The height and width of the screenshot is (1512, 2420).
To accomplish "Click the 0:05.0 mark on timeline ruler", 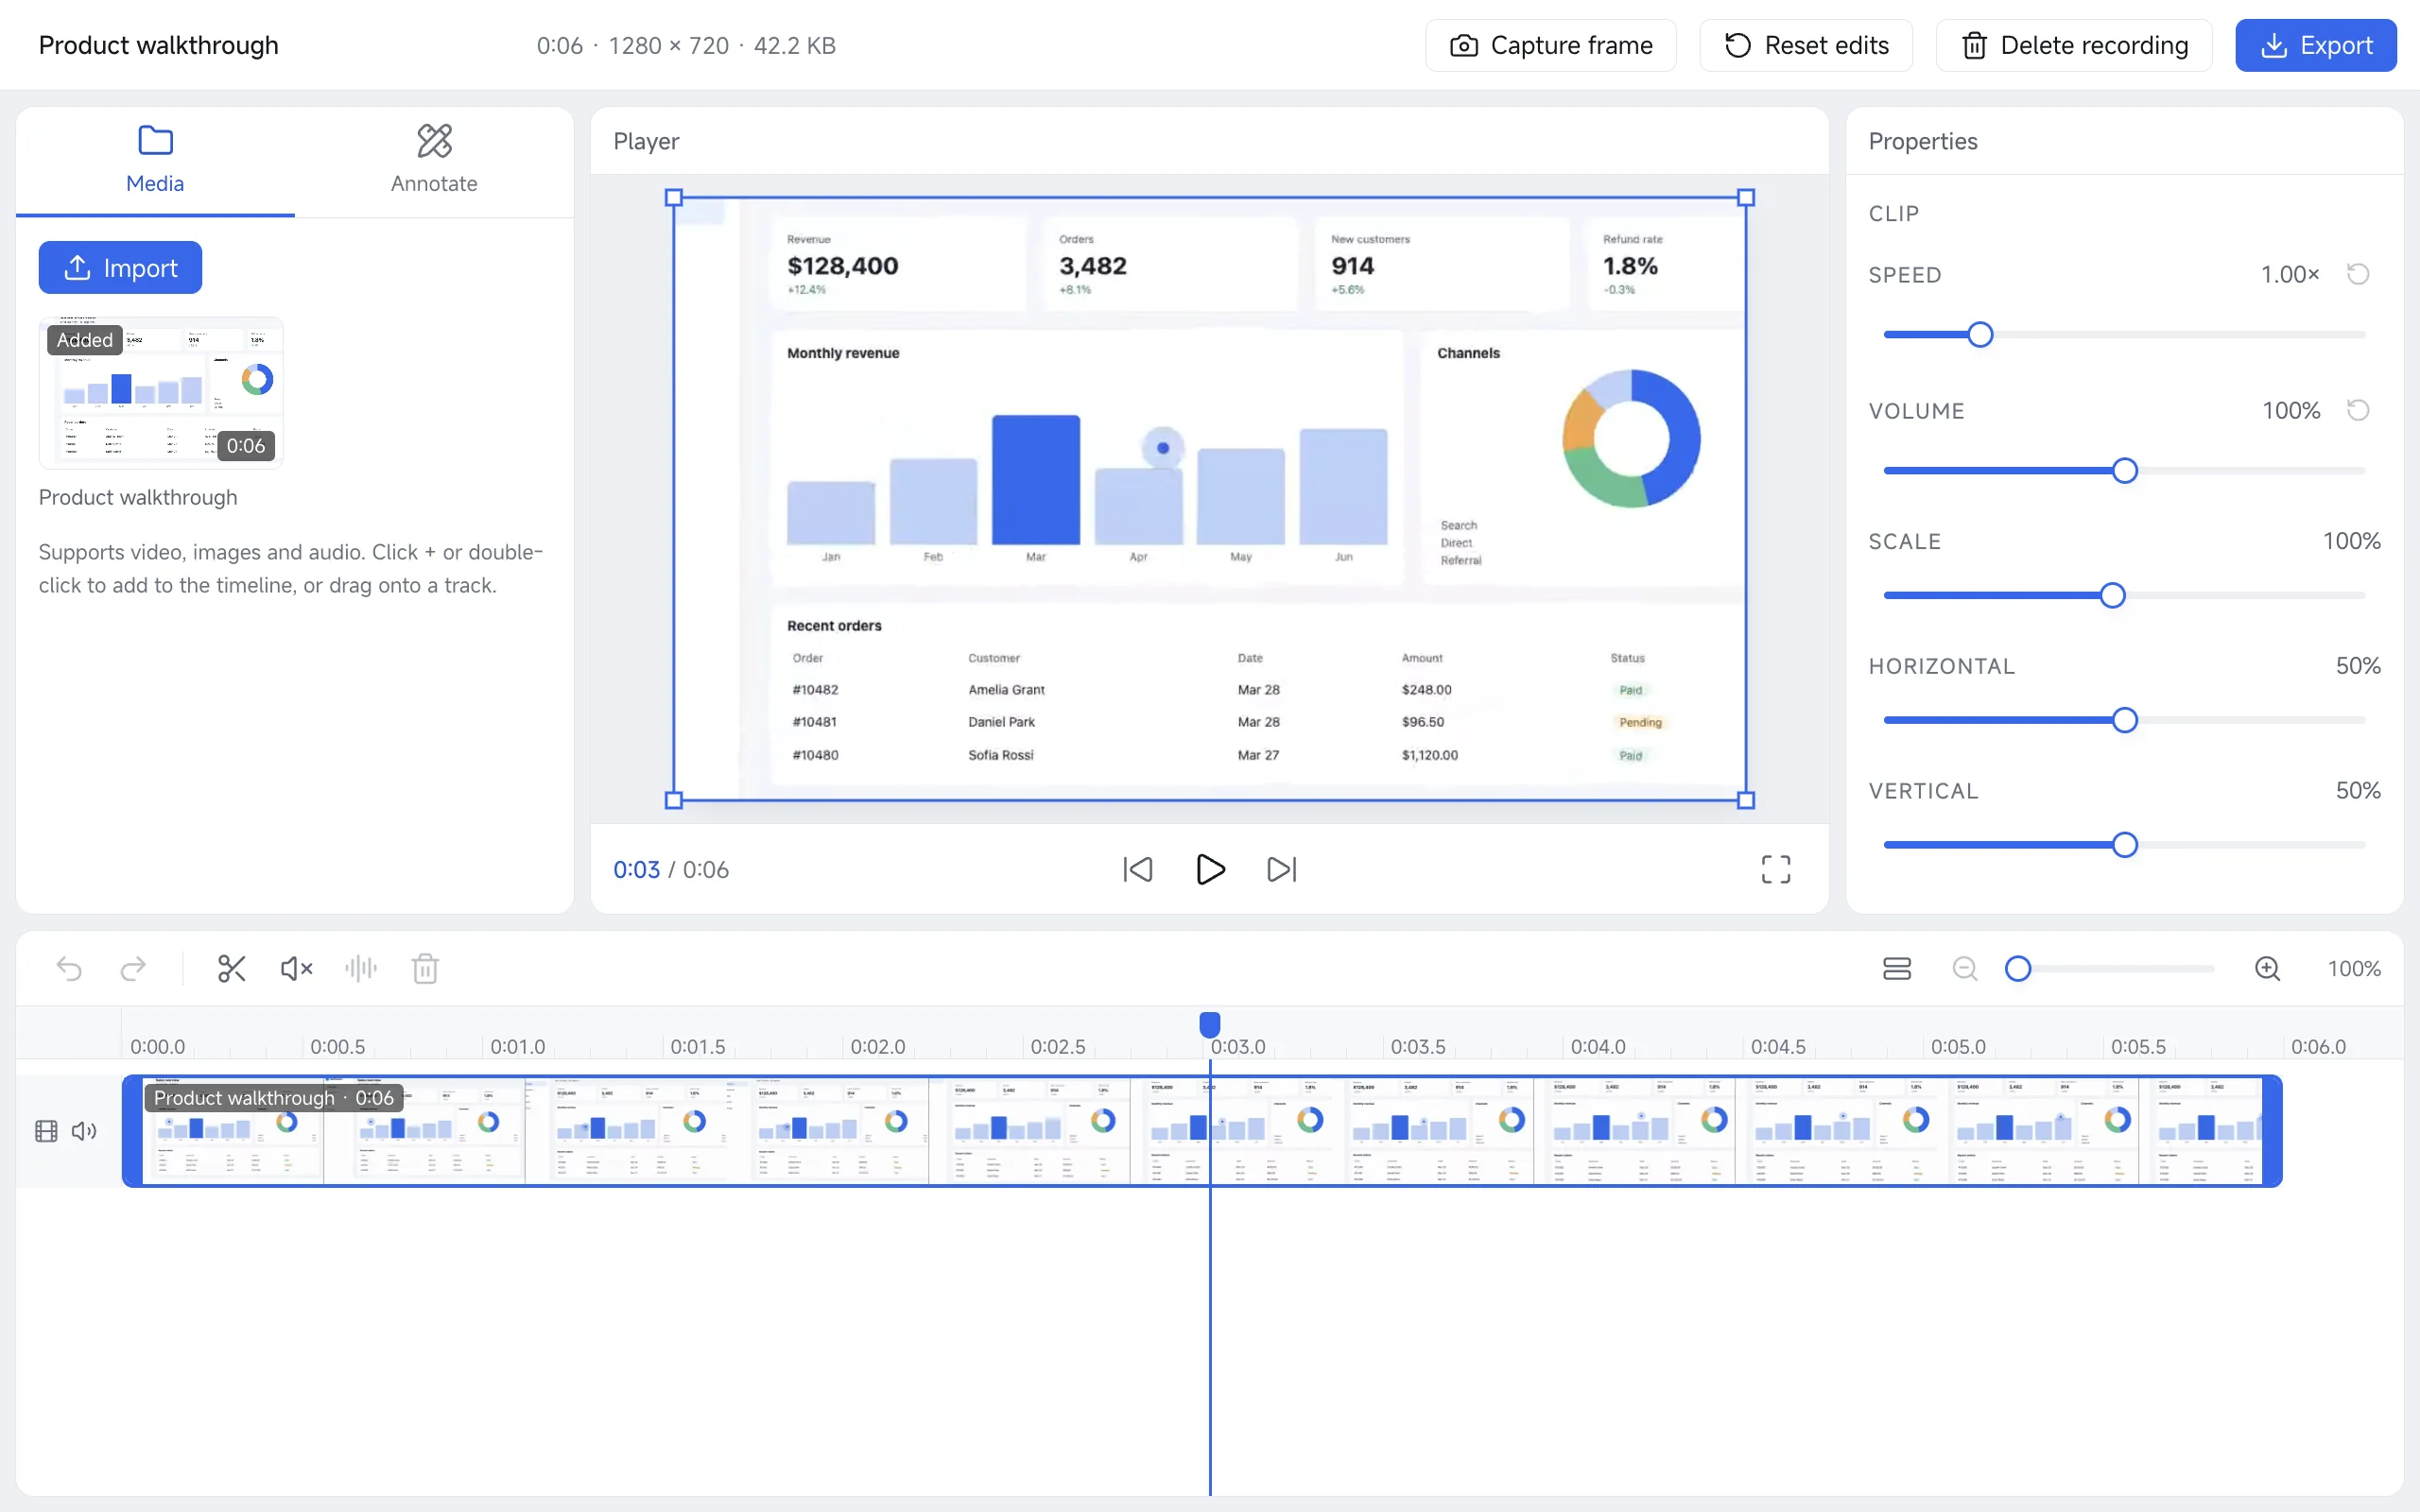I will pyautogui.click(x=1958, y=1046).
